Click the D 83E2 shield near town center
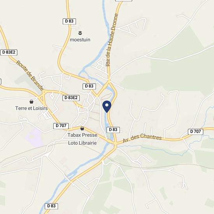Screen dimensions: 214x214 (71, 98)
